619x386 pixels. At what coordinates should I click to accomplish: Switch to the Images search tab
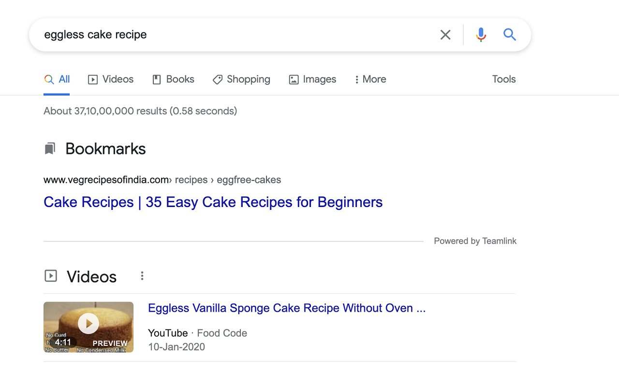click(312, 80)
